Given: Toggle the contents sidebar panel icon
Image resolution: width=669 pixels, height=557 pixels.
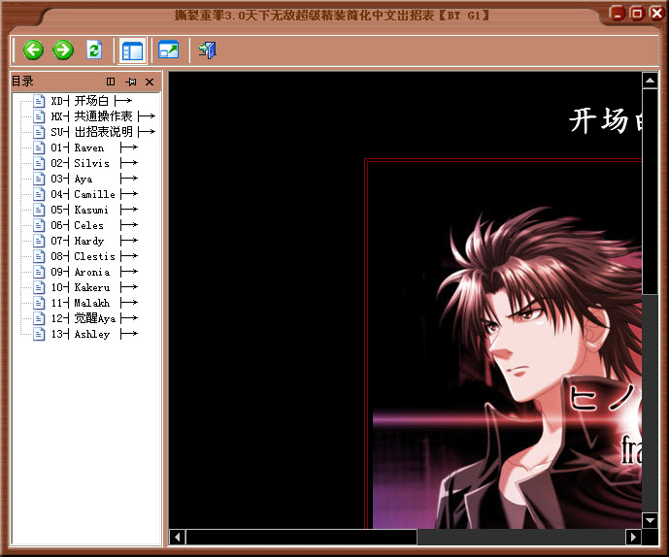Looking at the screenshot, I should click(x=132, y=50).
